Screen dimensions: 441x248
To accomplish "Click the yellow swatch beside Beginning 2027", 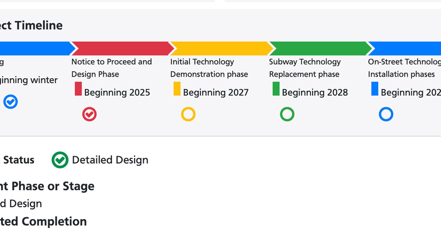I will pos(177,89).
